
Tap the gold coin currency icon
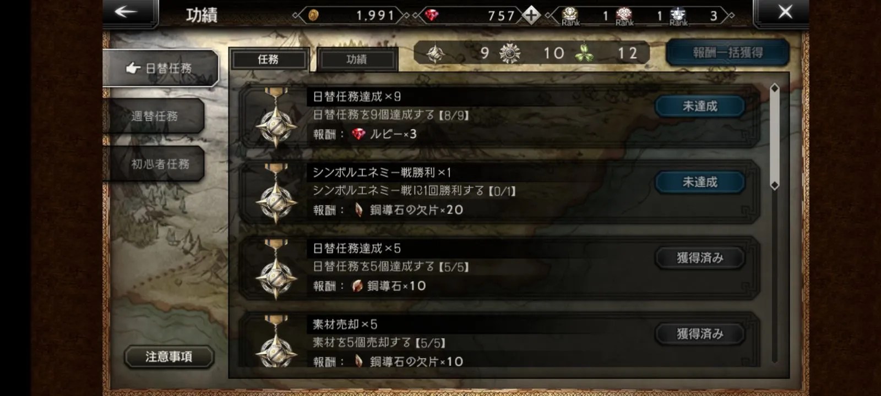pos(313,15)
